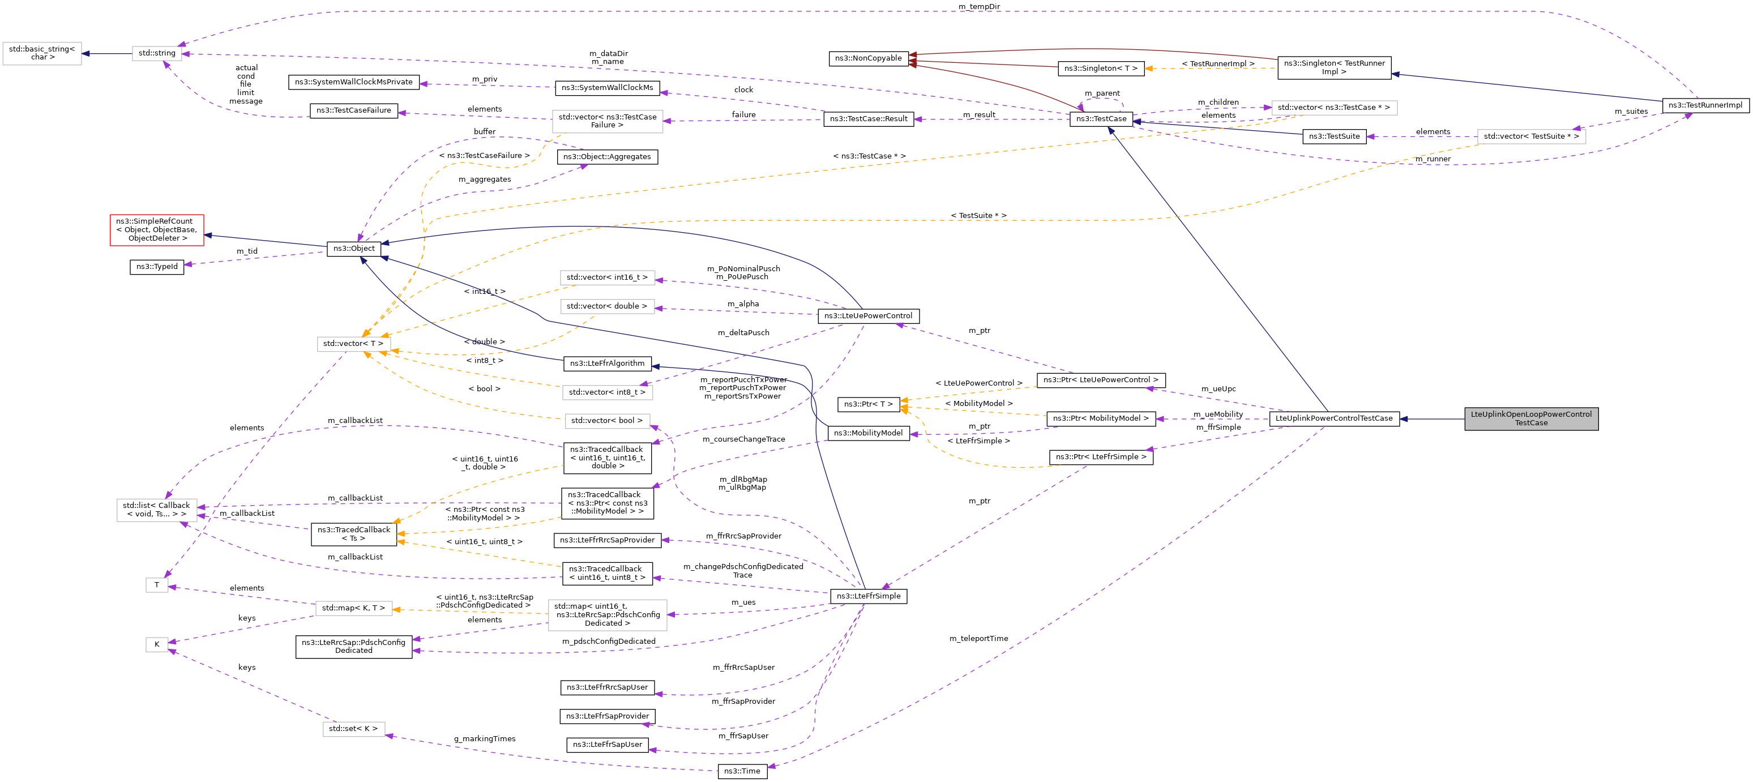Open ns3::Singleton< T > node

[x=1101, y=68]
